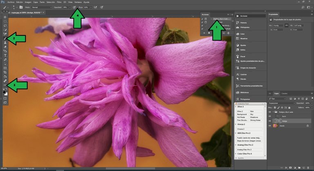The height and width of the screenshot is (171, 314).
Task: Open the Histograma panel
Action: 245,27
